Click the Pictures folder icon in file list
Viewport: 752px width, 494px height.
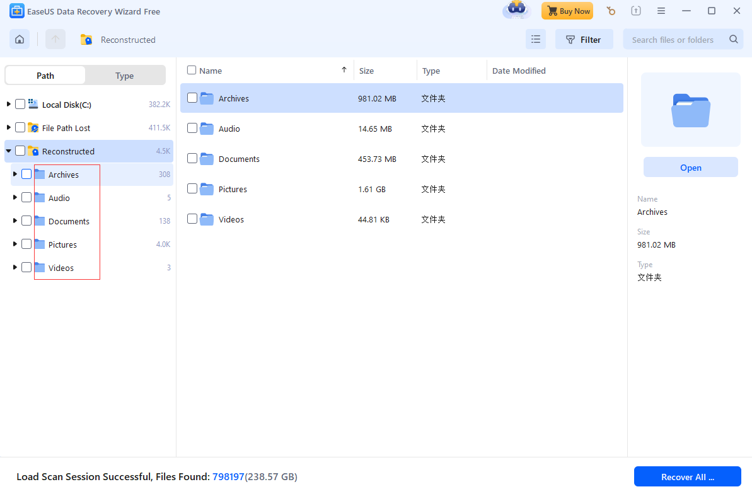coord(207,189)
